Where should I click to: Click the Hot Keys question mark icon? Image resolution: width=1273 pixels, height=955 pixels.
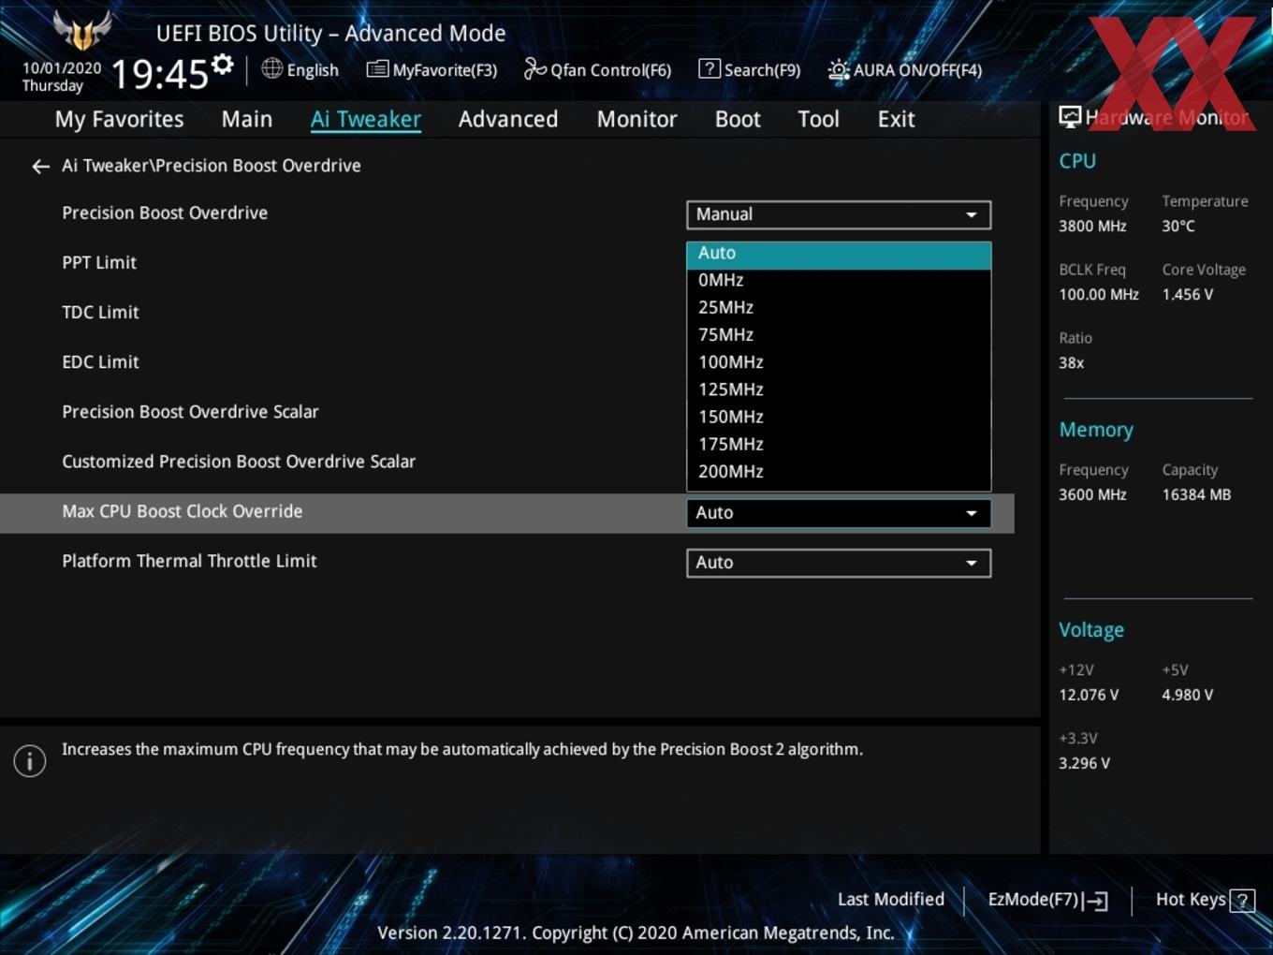coord(1242,901)
